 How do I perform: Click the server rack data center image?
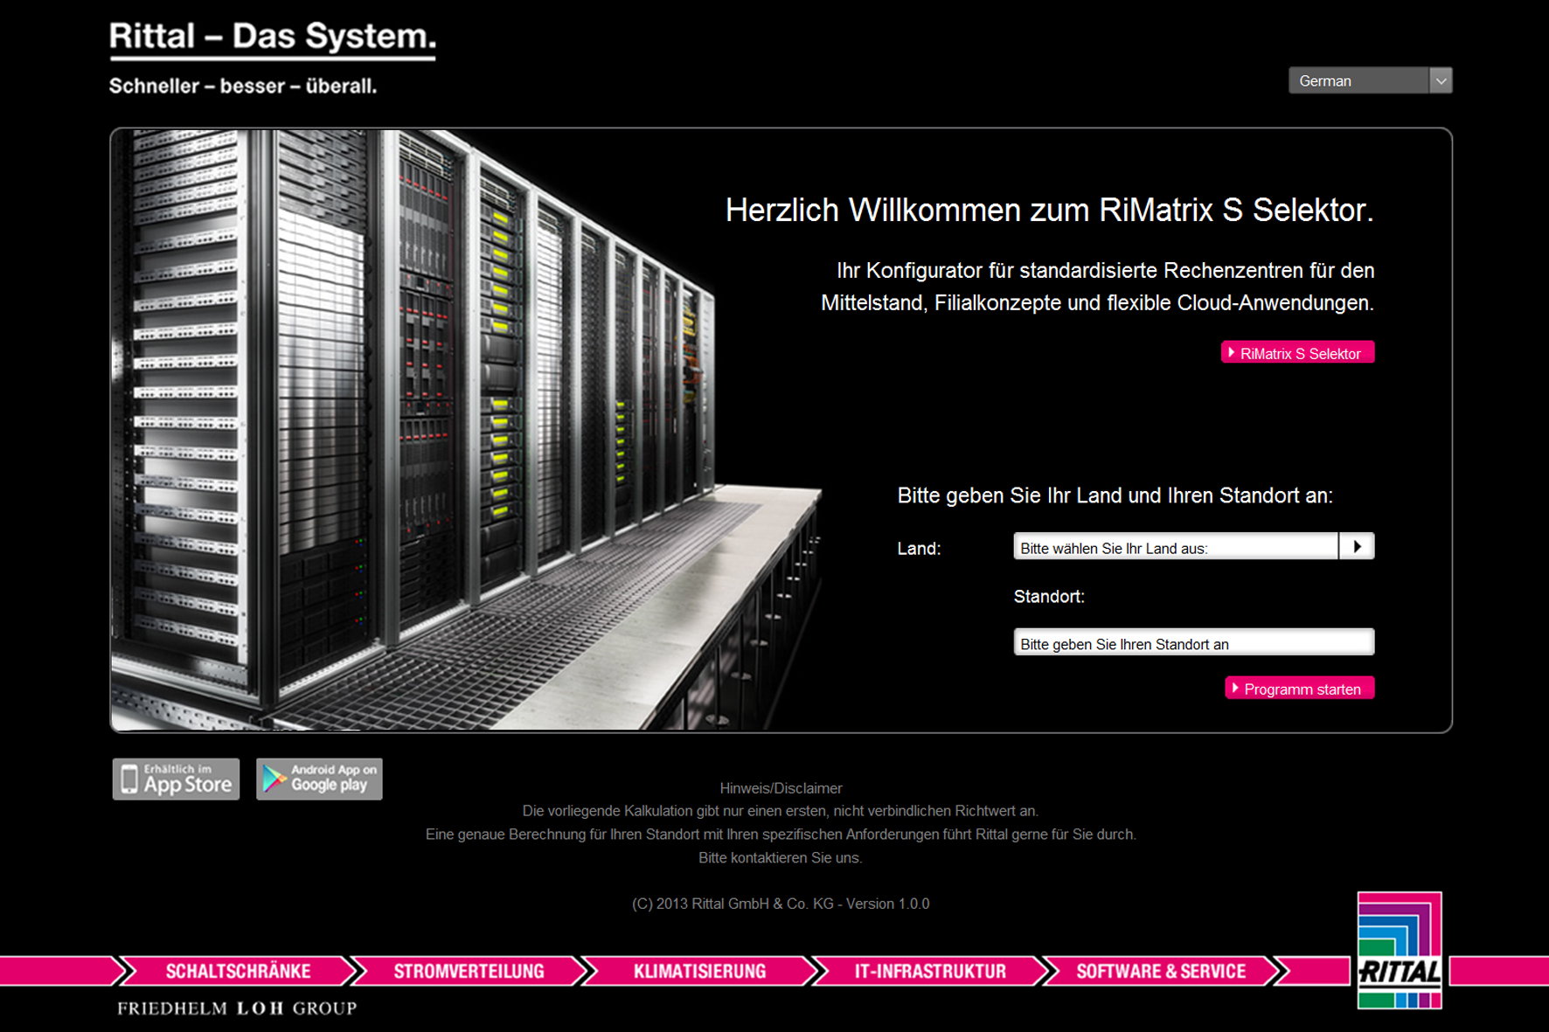pyautogui.click(x=468, y=430)
